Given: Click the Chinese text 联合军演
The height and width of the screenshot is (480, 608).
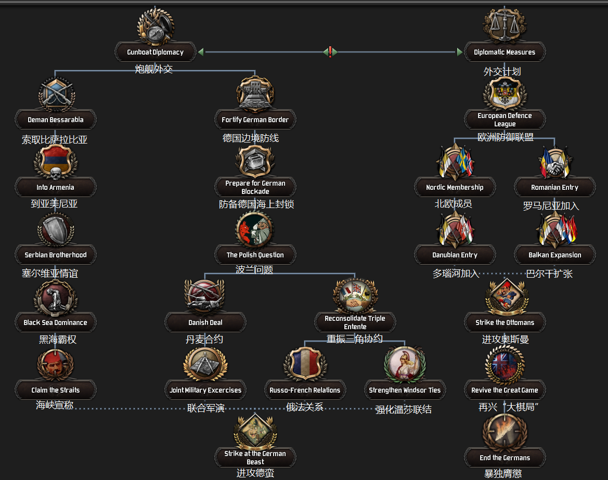Looking at the screenshot, I should coord(206,408).
